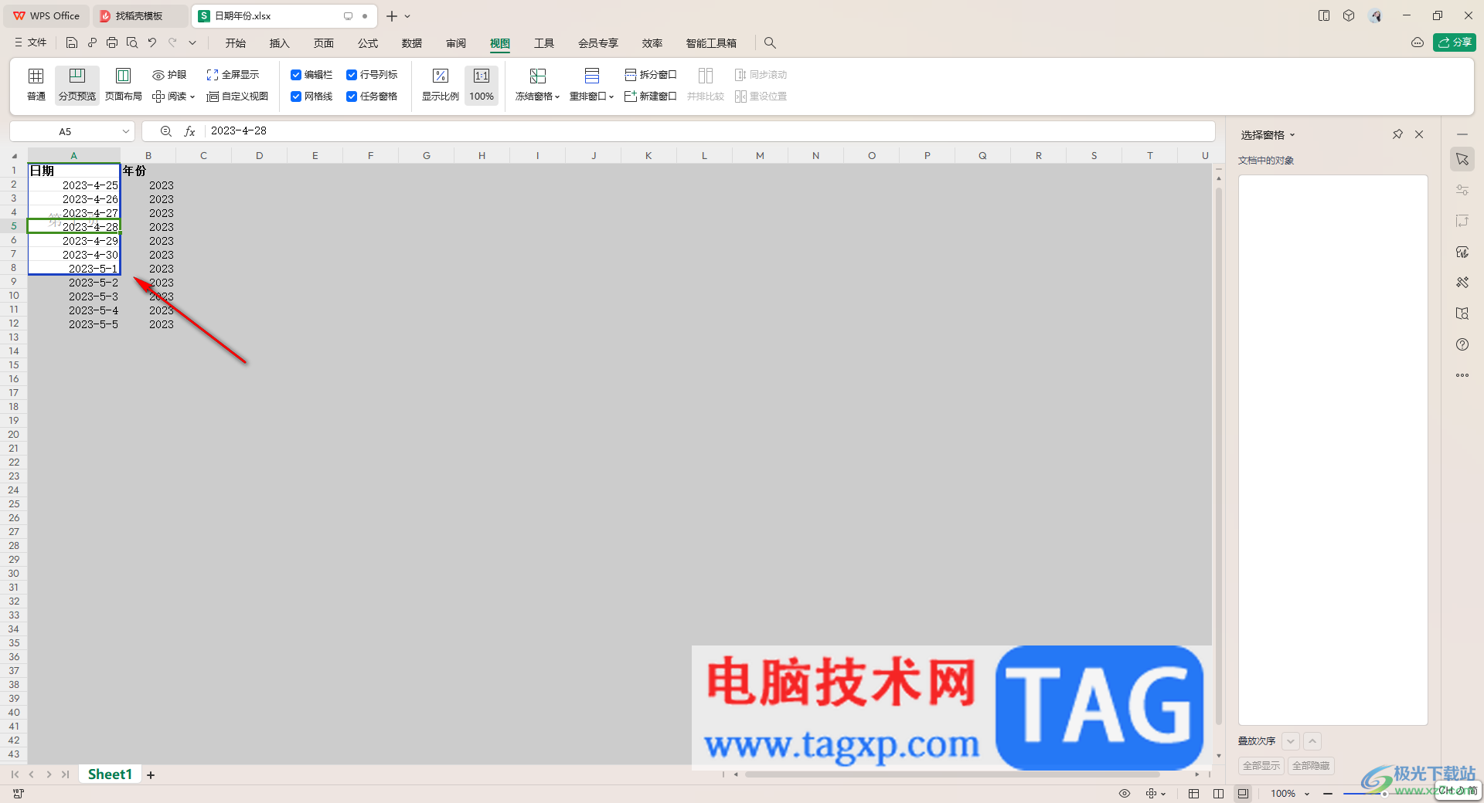Click the save icon in quick toolbar
This screenshot has width=1484, height=803.
point(71,43)
